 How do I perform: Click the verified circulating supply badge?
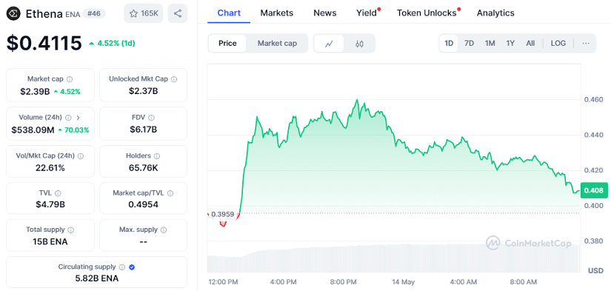(x=132, y=267)
